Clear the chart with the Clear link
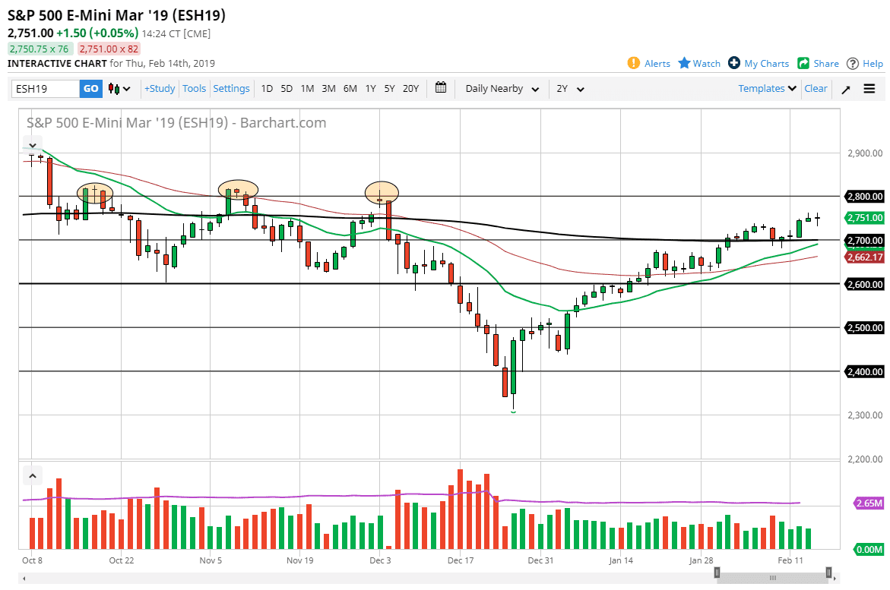 tap(816, 88)
